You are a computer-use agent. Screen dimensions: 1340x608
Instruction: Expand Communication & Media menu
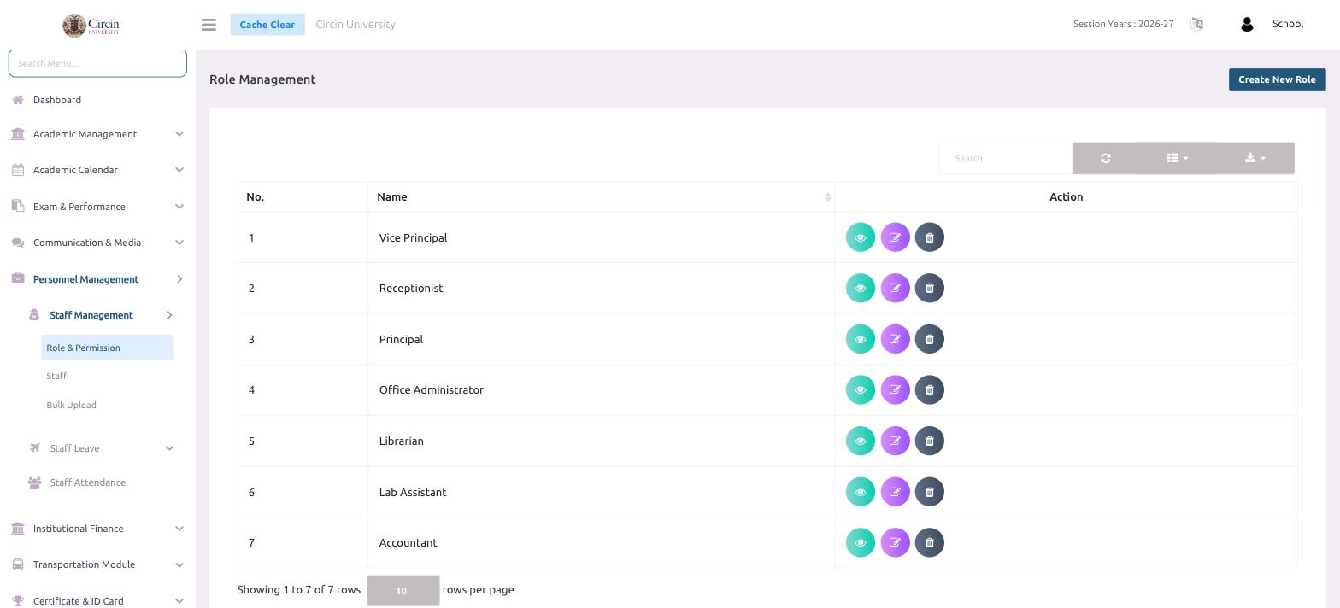point(97,243)
